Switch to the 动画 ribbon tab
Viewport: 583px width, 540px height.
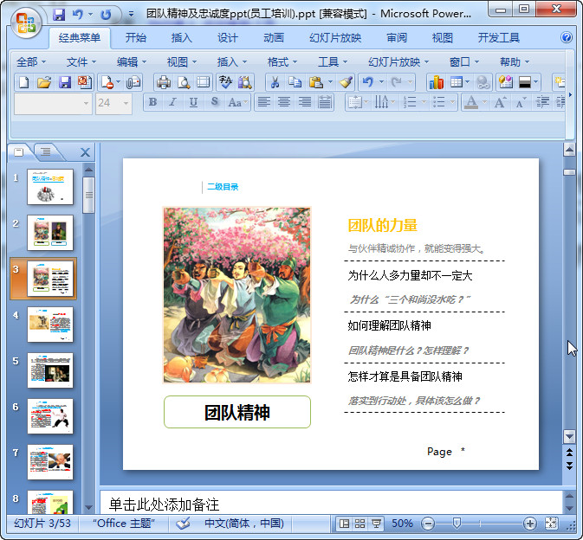(x=274, y=38)
